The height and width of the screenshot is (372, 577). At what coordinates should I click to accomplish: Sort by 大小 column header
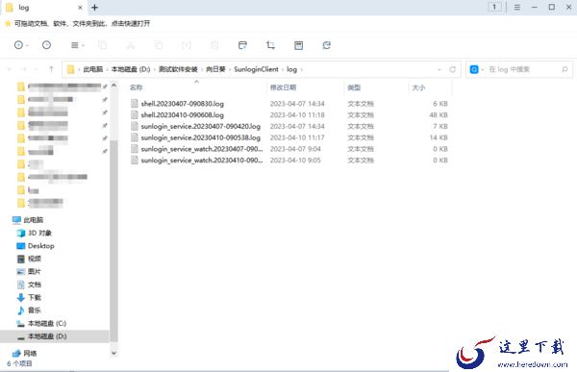click(418, 87)
